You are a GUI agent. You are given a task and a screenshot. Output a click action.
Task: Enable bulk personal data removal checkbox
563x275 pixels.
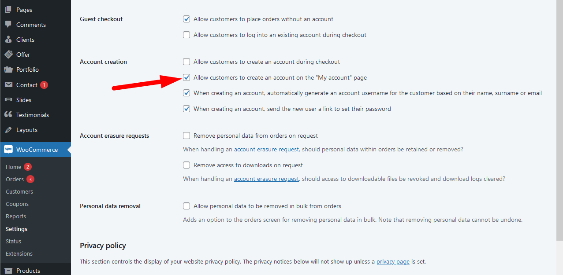(x=186, y=206)
